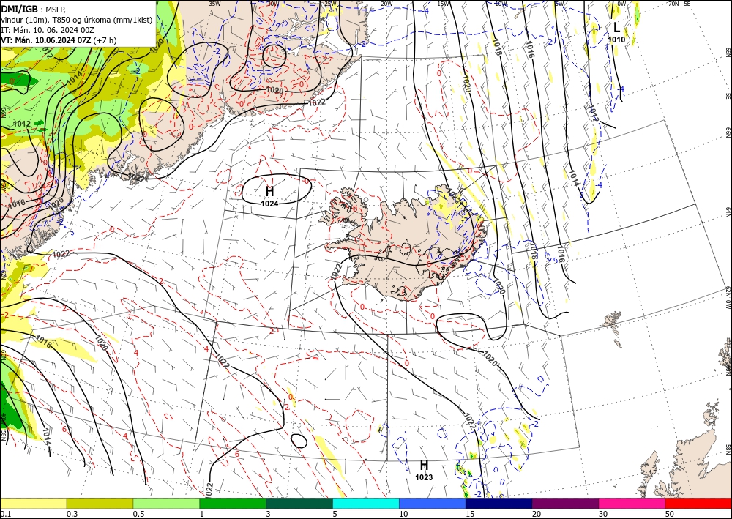Click the legend value "30" under the scale

603,514
